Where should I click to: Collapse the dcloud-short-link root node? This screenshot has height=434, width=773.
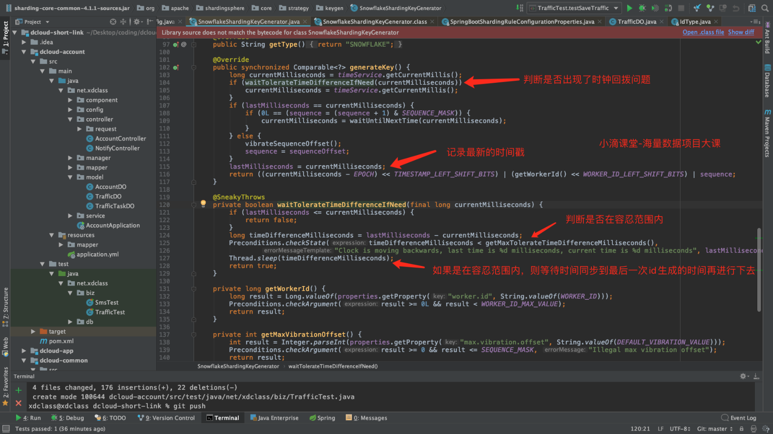pos(15,32)
